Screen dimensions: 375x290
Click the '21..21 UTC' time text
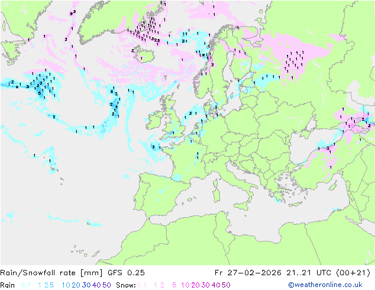(309, 273)
